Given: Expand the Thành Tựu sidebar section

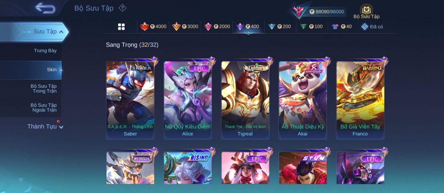Looking at the screenshot, I should click(x=45, y=127).
